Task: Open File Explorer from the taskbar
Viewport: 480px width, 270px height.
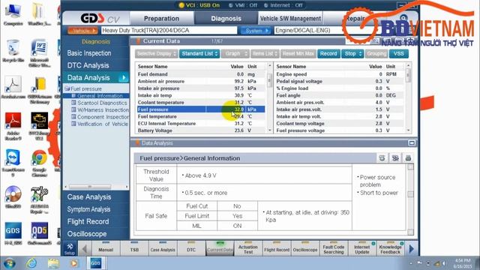Action: coord(53,263)
